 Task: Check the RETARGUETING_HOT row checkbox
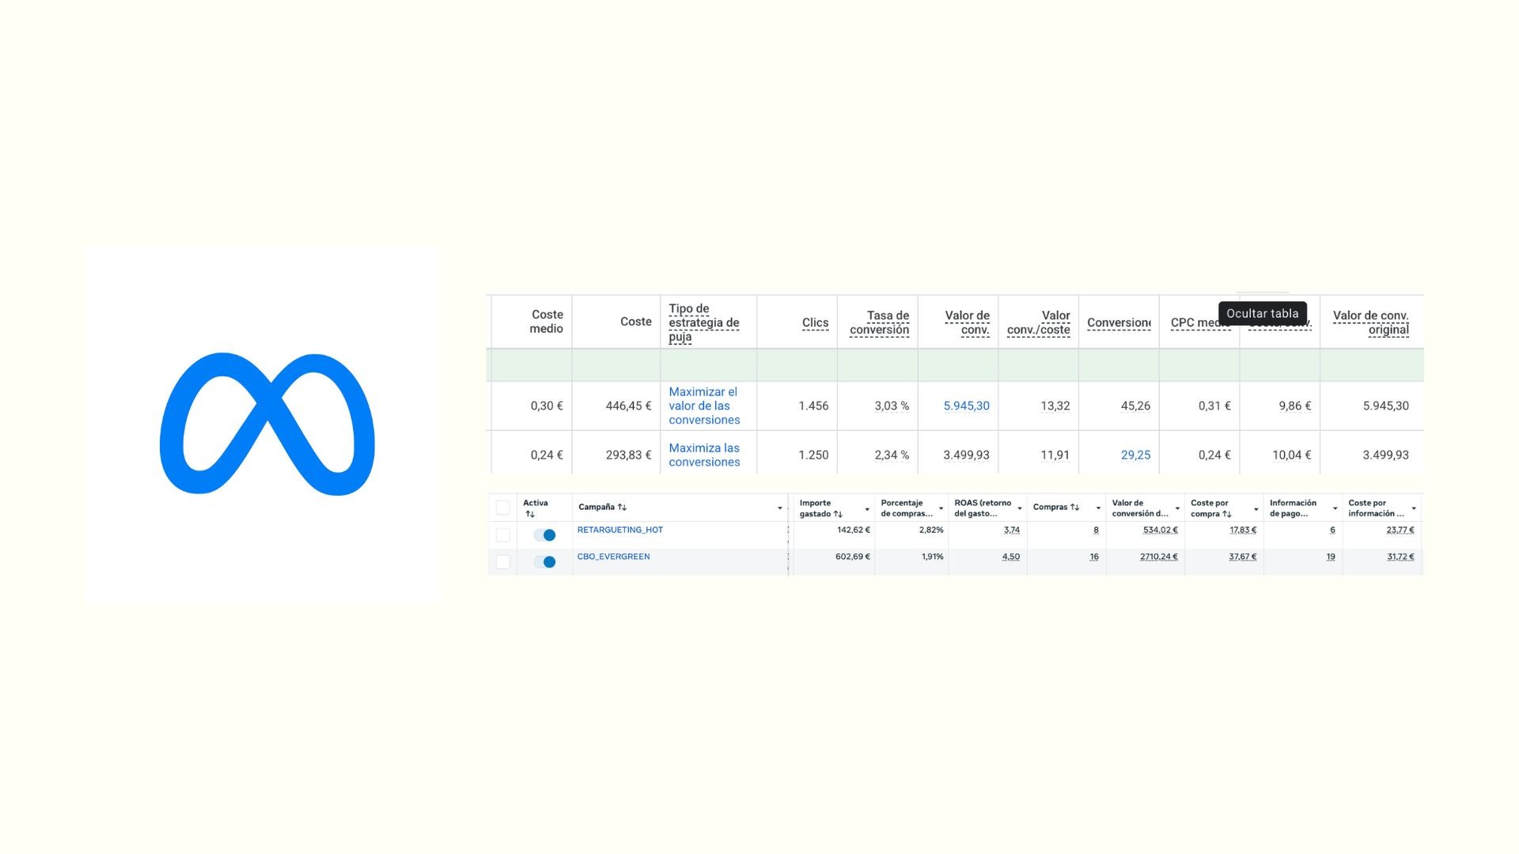(x=503, y=535)
